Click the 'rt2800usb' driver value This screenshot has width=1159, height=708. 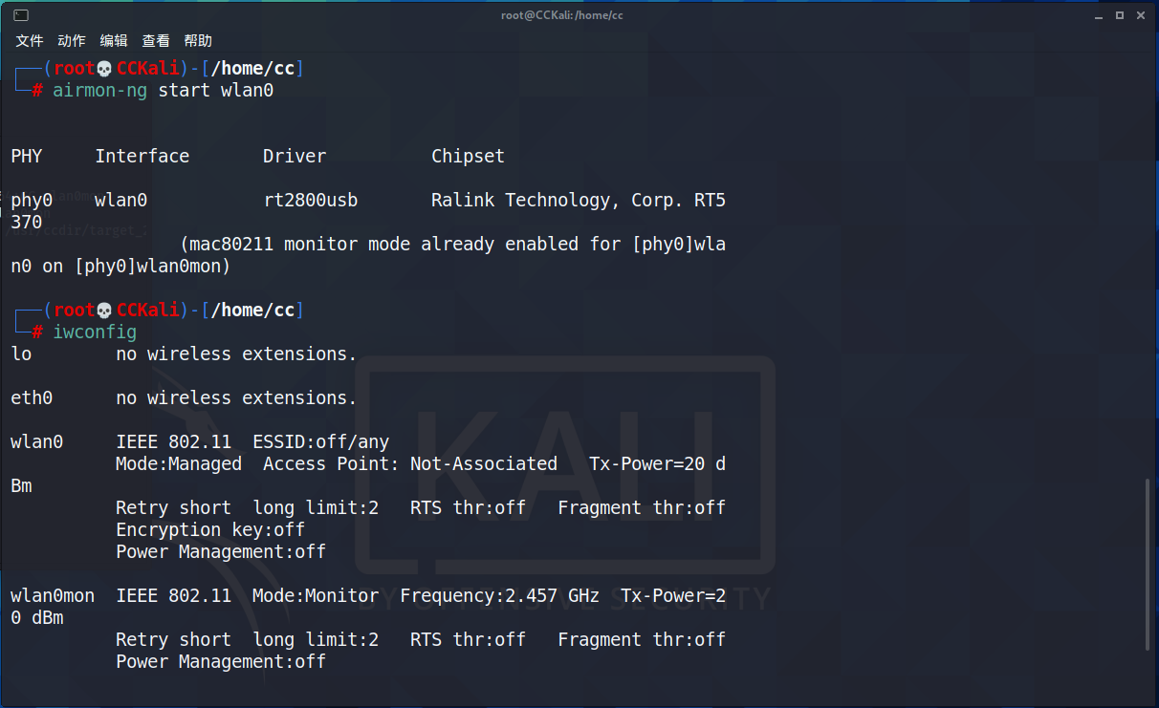311,200
